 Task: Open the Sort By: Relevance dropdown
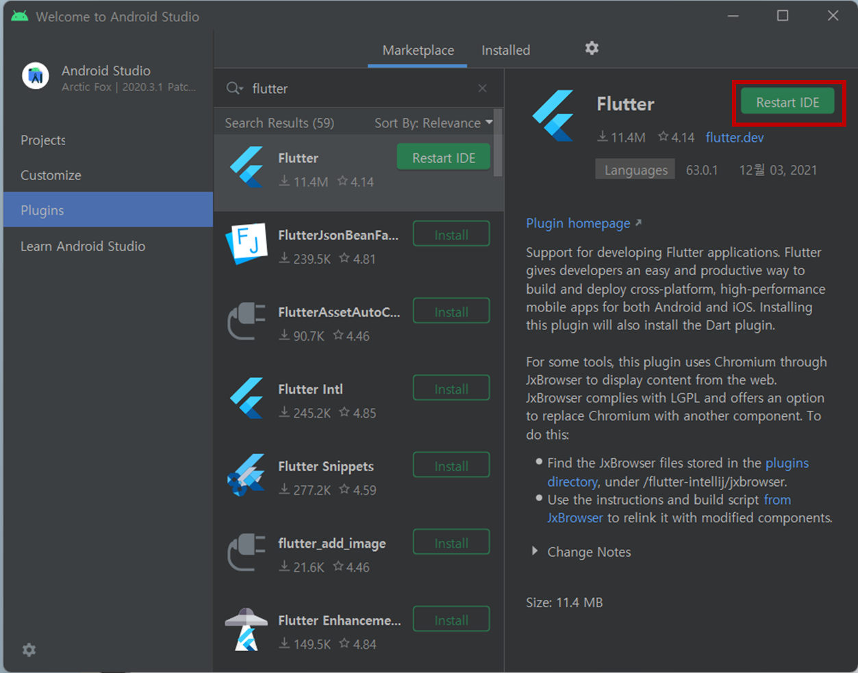(x=433, y=123)
